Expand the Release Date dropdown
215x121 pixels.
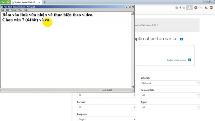click(x=170, y=95)
